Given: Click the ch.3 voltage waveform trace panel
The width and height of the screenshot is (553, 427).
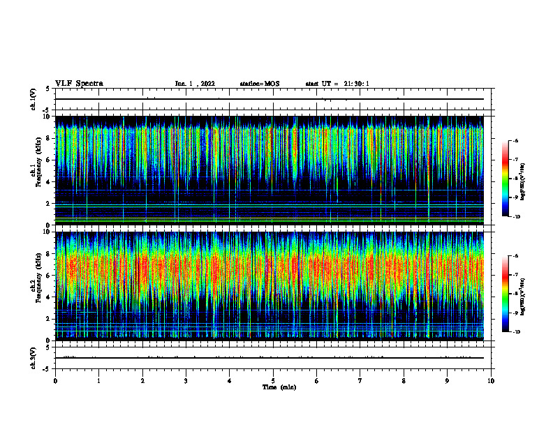Looking at the screenshot, I should click(x=273, y=358).
